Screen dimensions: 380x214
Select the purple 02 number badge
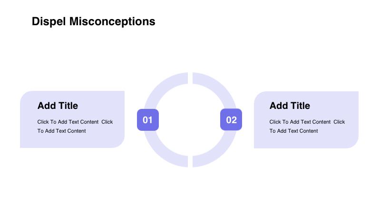tap(231, 120)
